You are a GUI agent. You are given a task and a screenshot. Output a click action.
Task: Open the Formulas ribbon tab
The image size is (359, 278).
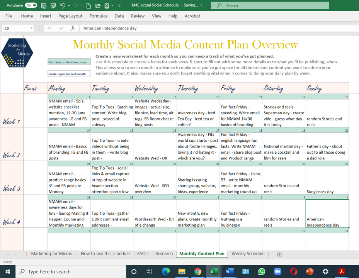pyautogui.click(x=99, y=16)
